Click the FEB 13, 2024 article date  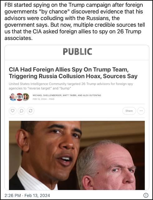tap(40, 99)
